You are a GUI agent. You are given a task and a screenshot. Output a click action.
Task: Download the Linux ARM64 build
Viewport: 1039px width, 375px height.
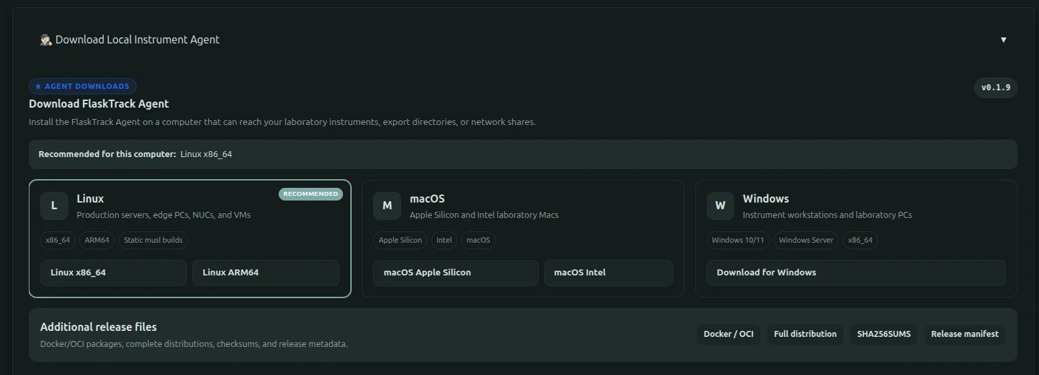point(266,273)
